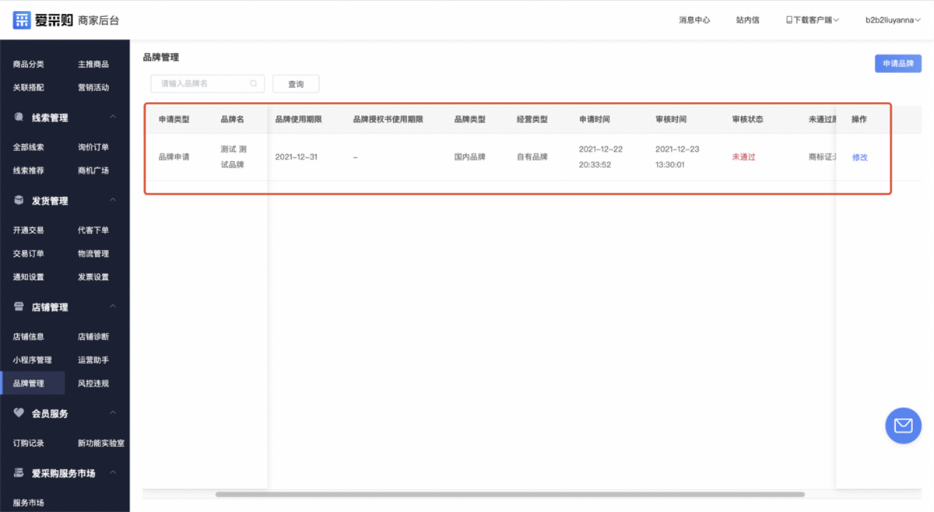Screen dimensions: 934x512
Task: Open 发票设置 menu item
Action: [93, 277]
